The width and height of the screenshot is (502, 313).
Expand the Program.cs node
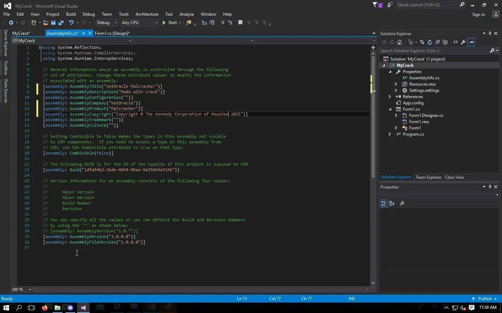390,134
